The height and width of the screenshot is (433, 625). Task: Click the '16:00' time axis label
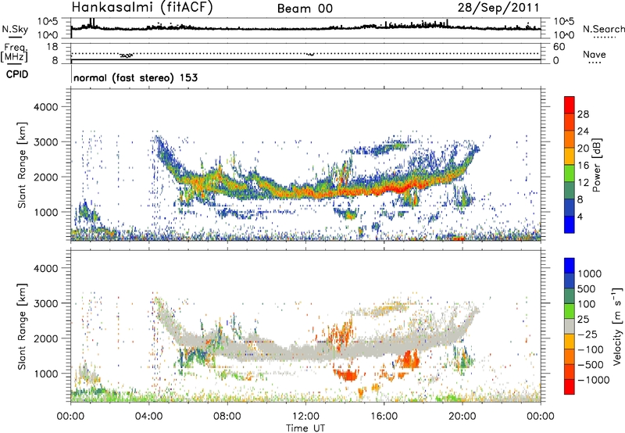click(x=384, y=417)
